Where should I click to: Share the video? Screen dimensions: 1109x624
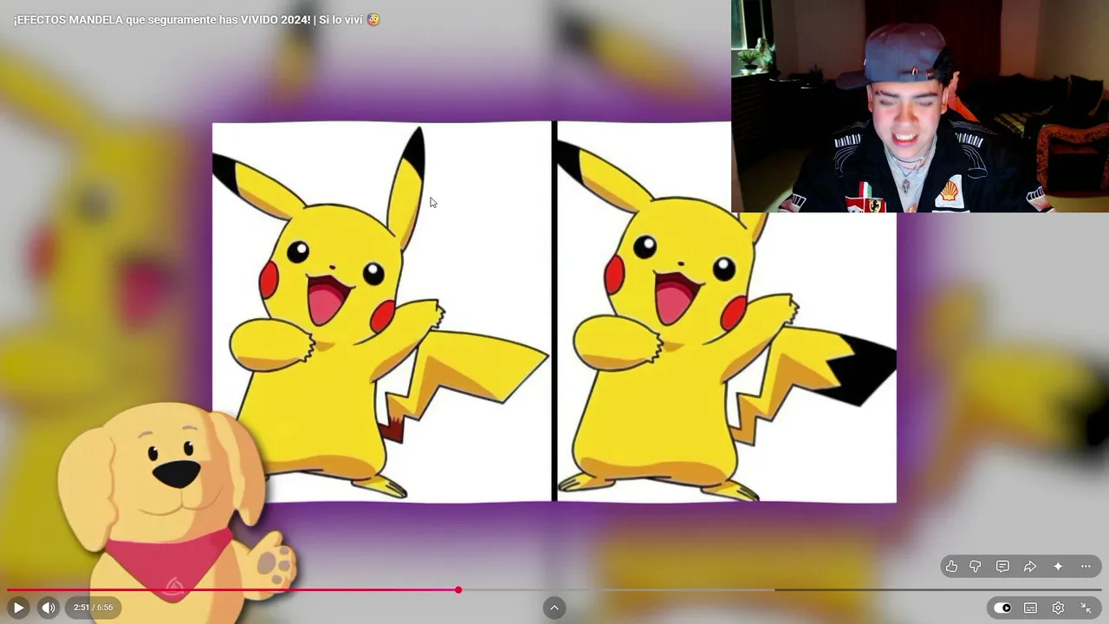click(1030, 567)
